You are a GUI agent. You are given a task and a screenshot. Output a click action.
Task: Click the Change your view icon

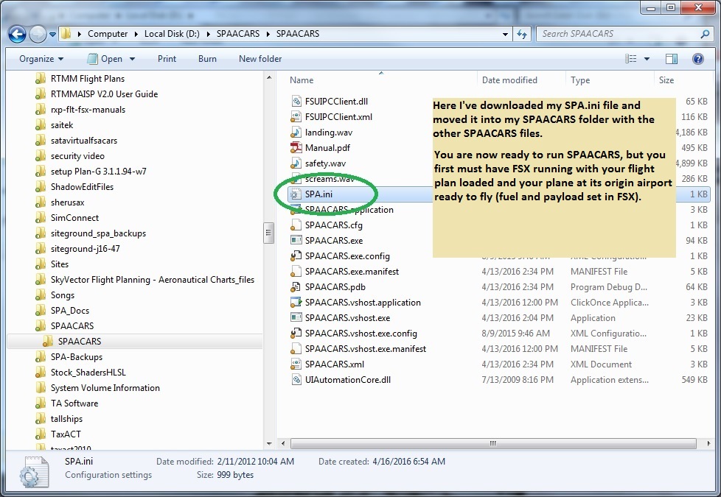631,59
